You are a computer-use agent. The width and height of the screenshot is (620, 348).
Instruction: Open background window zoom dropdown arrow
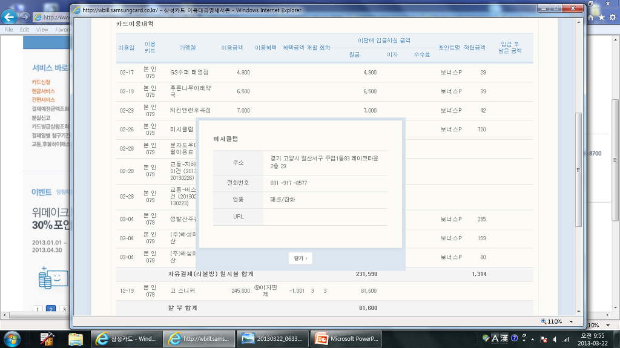tap(608, 325)
